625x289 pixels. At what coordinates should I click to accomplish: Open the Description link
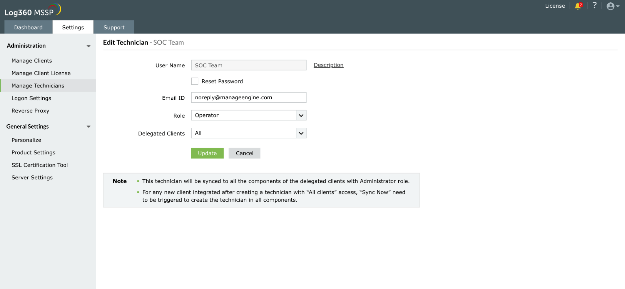coord(328,65)
